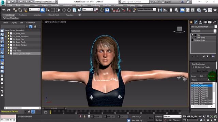Click the Set Key button
The height and width of the screenshot is (122, 218).
159,120
